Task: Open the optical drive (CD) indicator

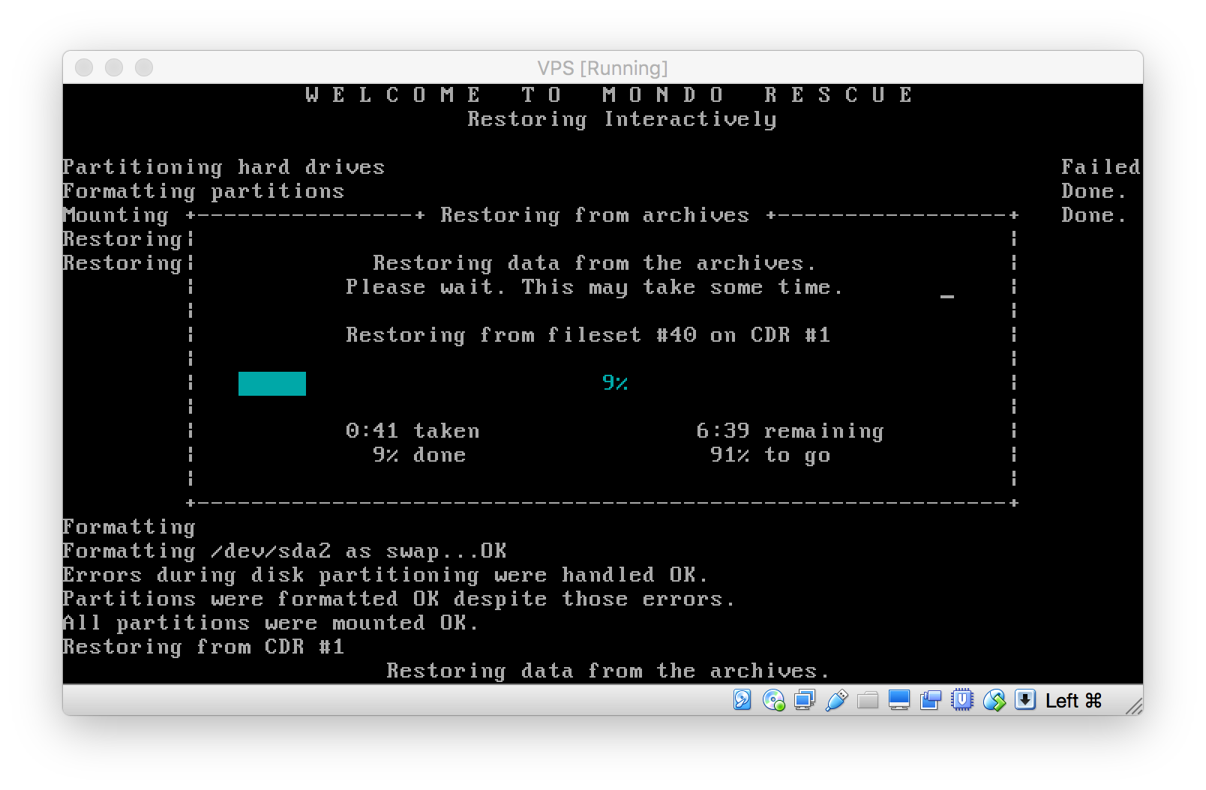Action: click(773, 700)
